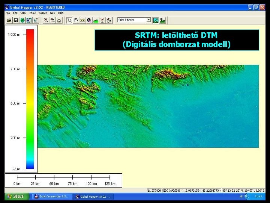Open the 3D view icon

coord(162,20)
